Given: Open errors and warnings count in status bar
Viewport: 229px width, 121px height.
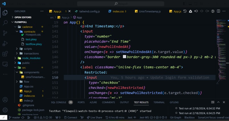Looking at the screenshot, I should (x=43, y=118).
